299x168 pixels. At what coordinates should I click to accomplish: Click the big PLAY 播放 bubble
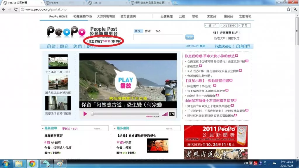(126, 82)
